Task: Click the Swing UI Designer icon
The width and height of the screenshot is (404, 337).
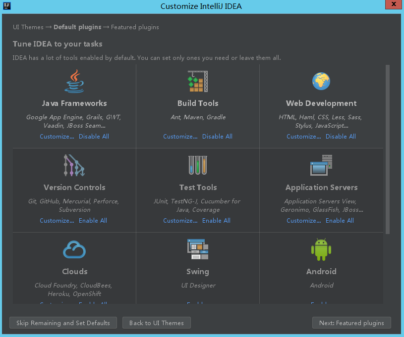Action: point(198,249)
